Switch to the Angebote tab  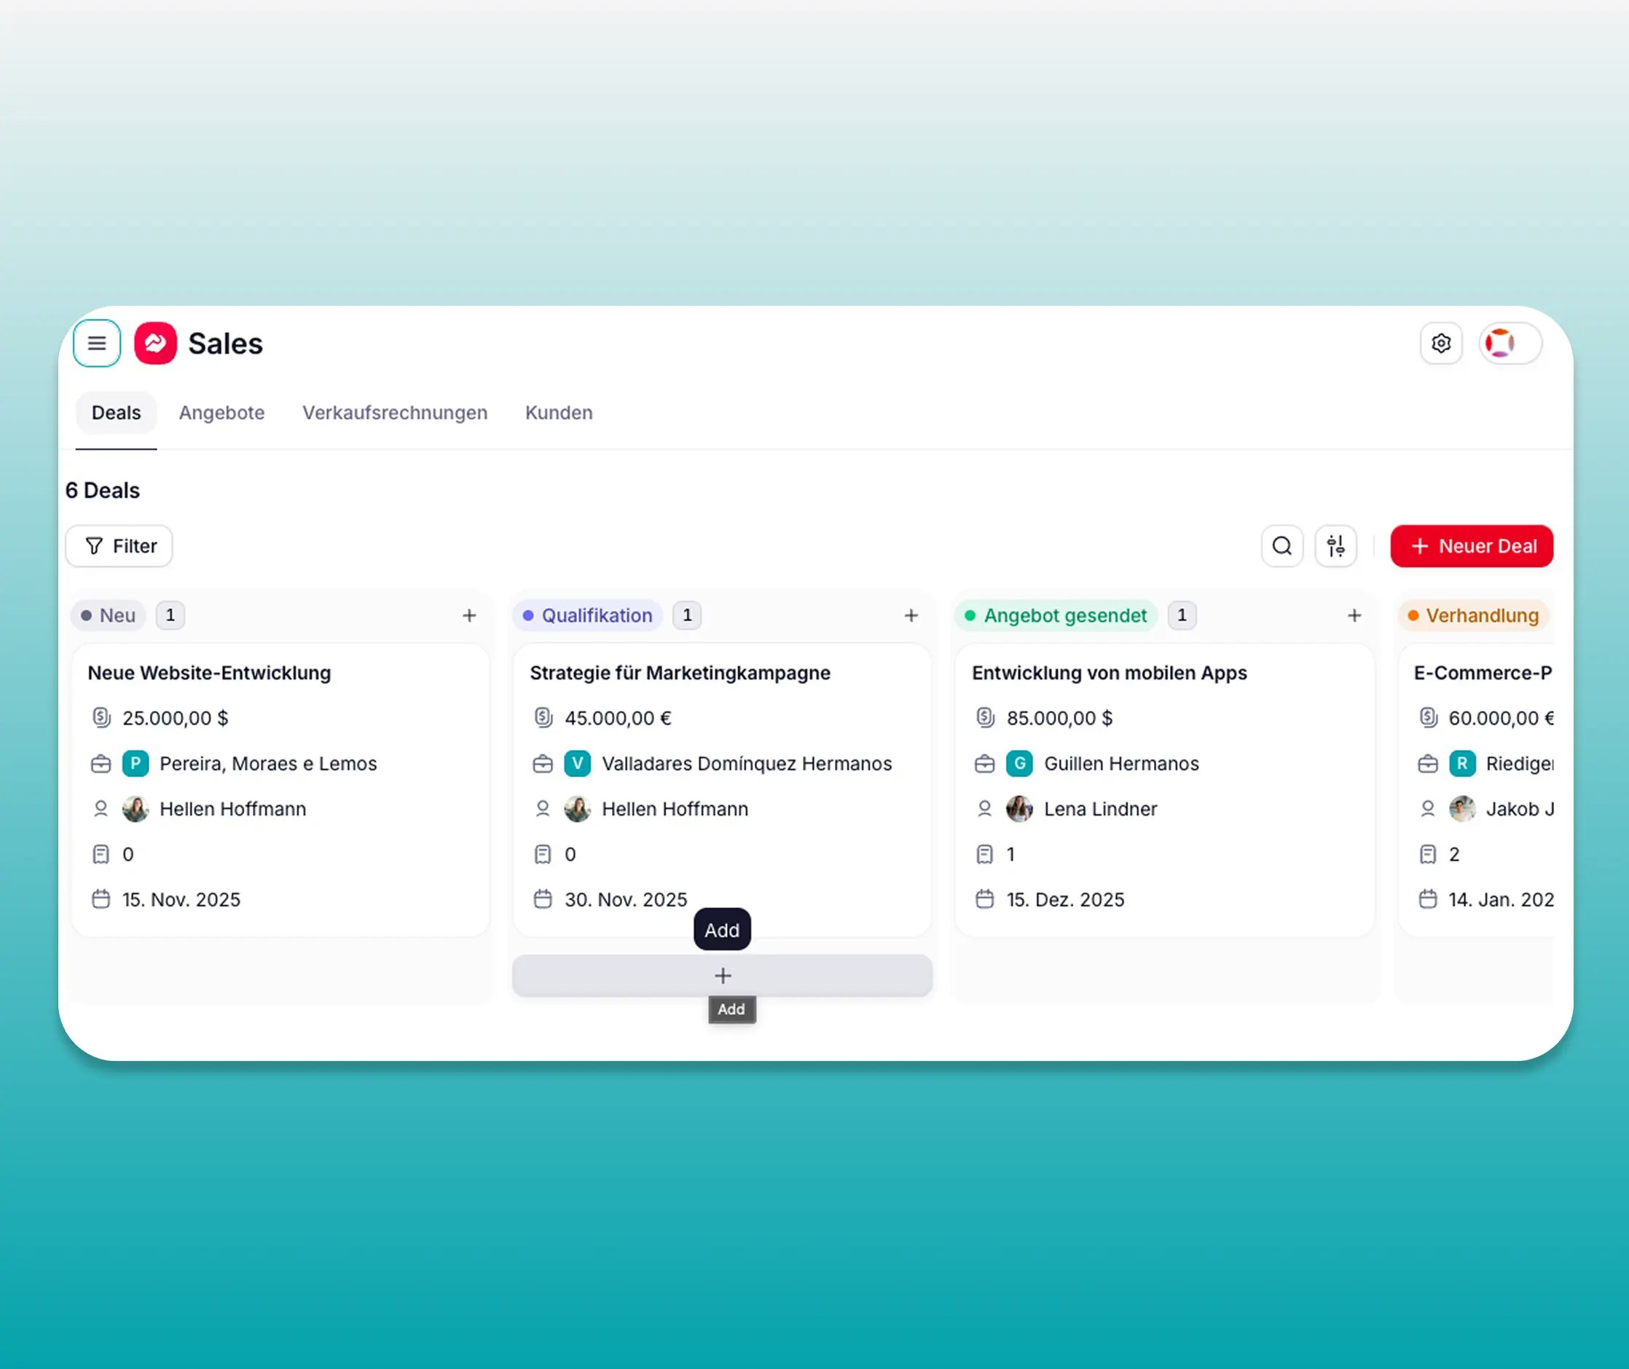click(x=221, y=412)
